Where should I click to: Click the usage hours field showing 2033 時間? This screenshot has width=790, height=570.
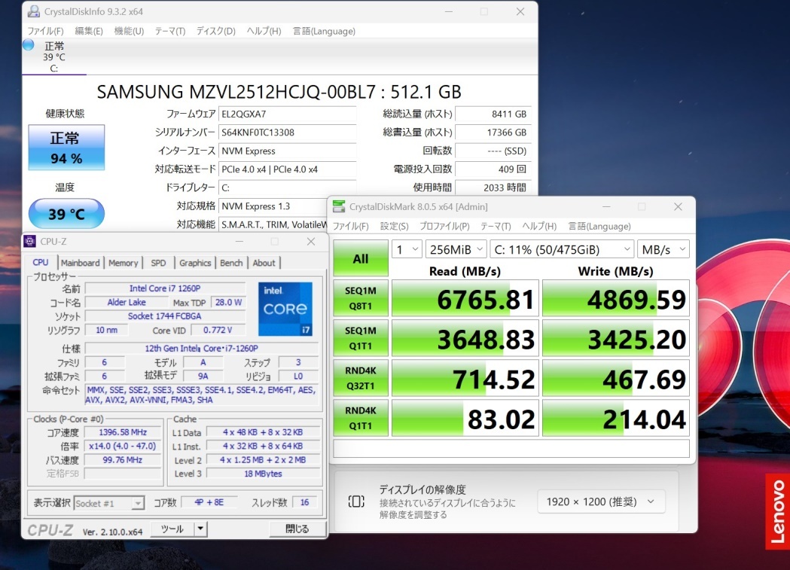pos(493,187)
